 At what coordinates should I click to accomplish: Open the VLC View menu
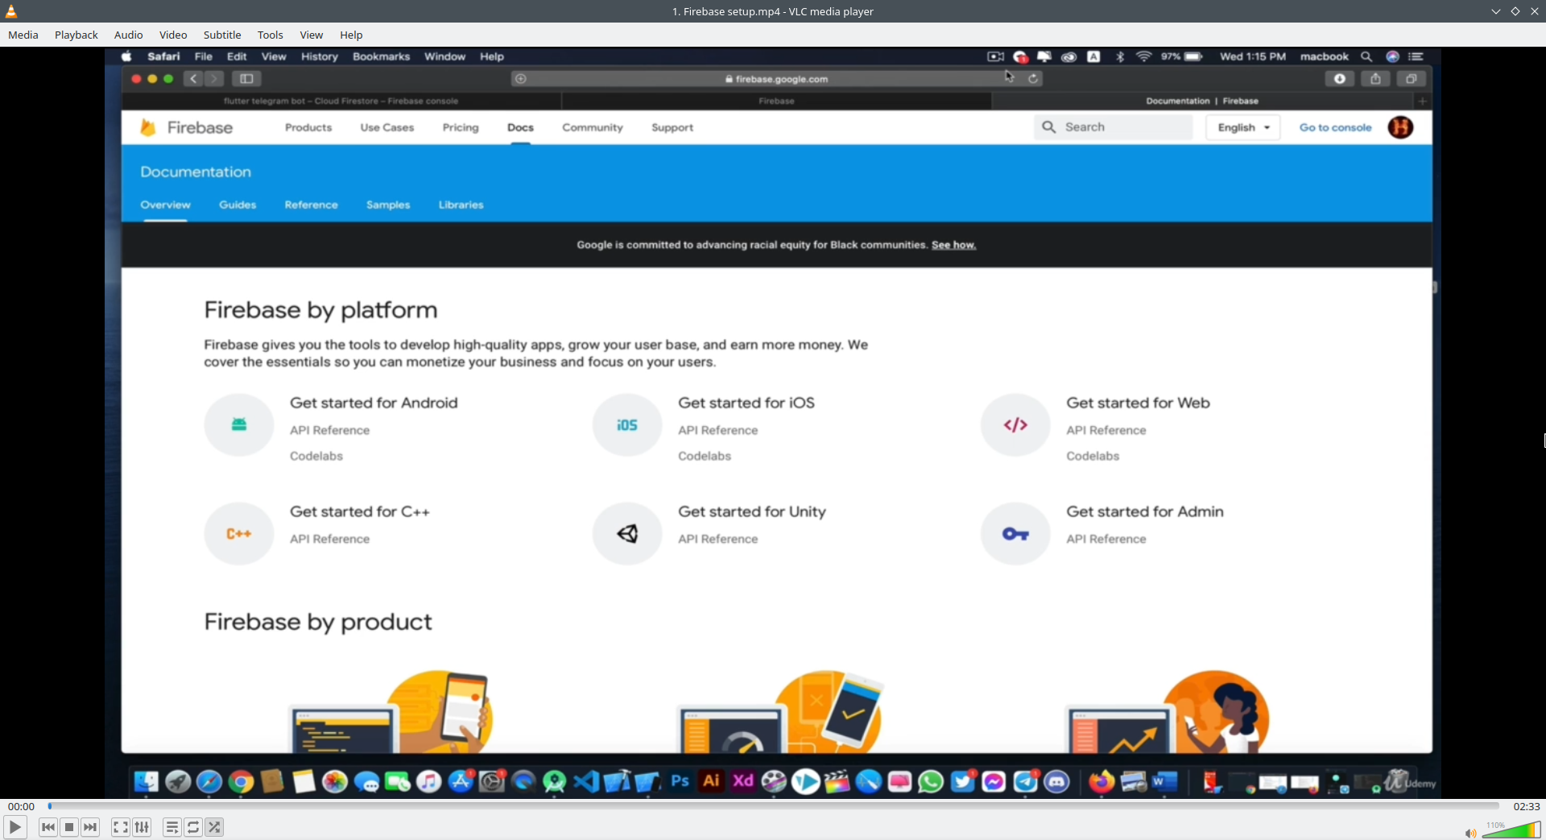(x=312, y=35)
